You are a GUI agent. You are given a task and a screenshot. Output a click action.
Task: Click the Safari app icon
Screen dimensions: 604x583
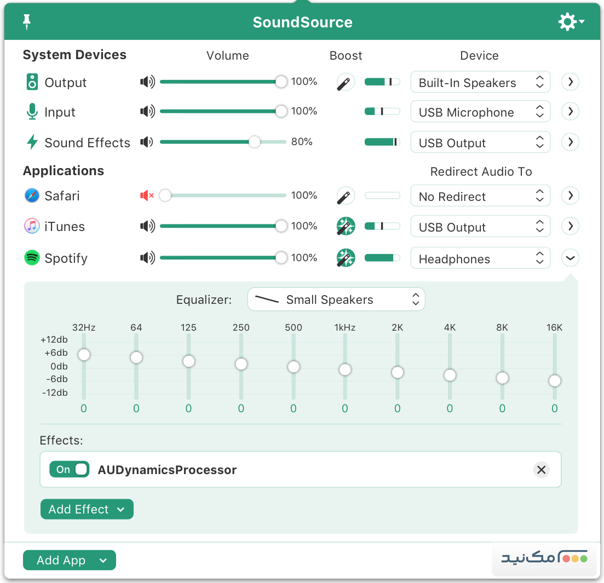31,195
